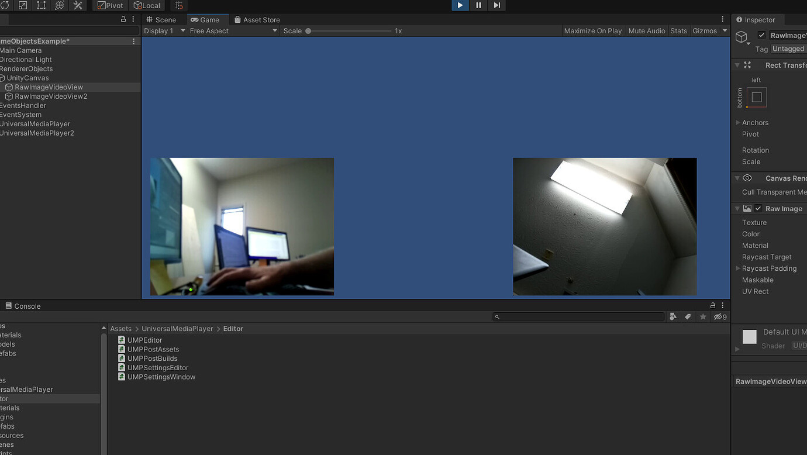Switch to the Scene tab
Screen dimensions: 807x455
click(161, 19)
